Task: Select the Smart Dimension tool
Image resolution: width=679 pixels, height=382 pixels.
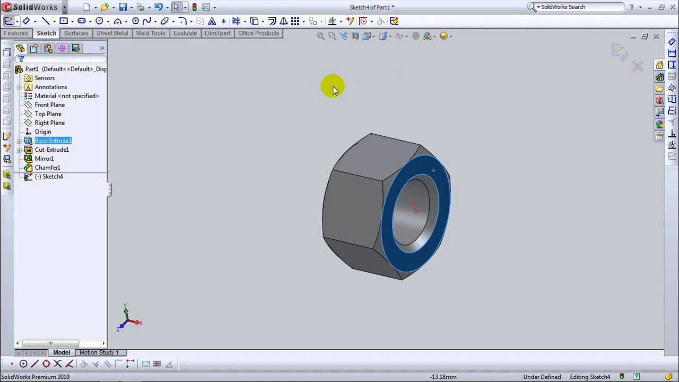Action: click(26, 21)
